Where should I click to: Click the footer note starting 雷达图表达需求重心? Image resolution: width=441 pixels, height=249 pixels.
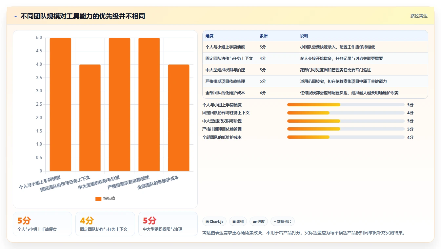304,233
